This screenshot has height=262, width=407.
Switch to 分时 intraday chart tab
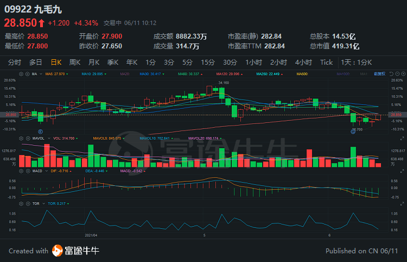tap(14, 63)
